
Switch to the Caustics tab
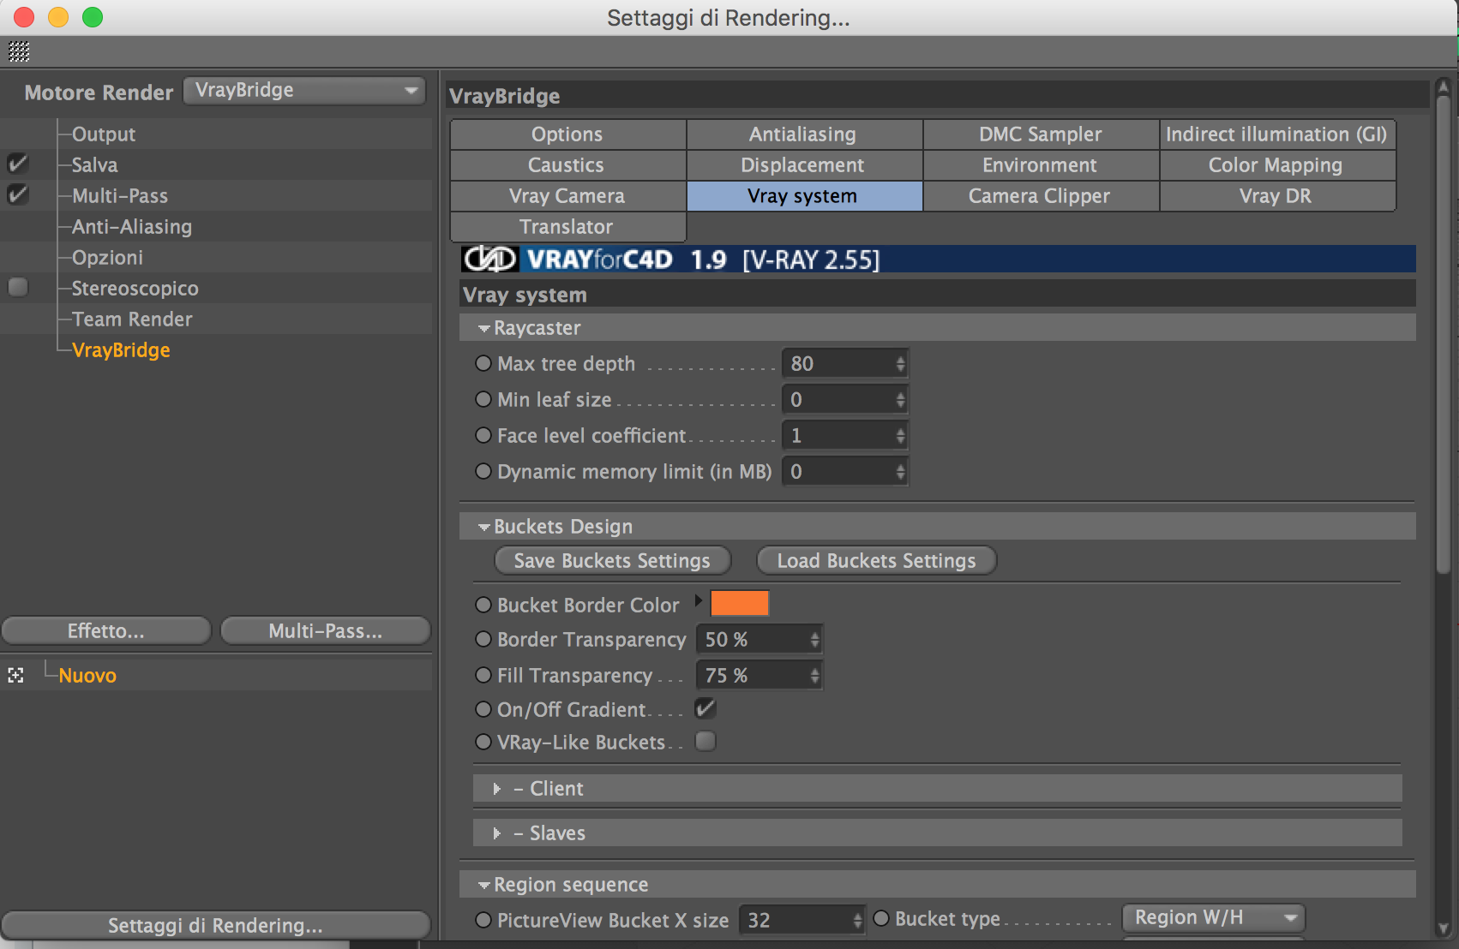[567, 165]
